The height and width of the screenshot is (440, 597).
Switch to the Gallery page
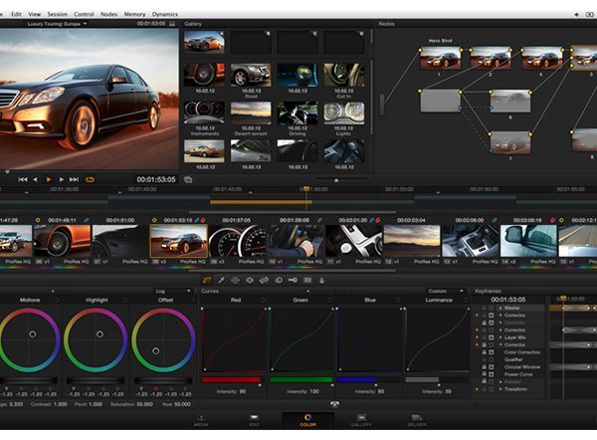click(361, 420)
